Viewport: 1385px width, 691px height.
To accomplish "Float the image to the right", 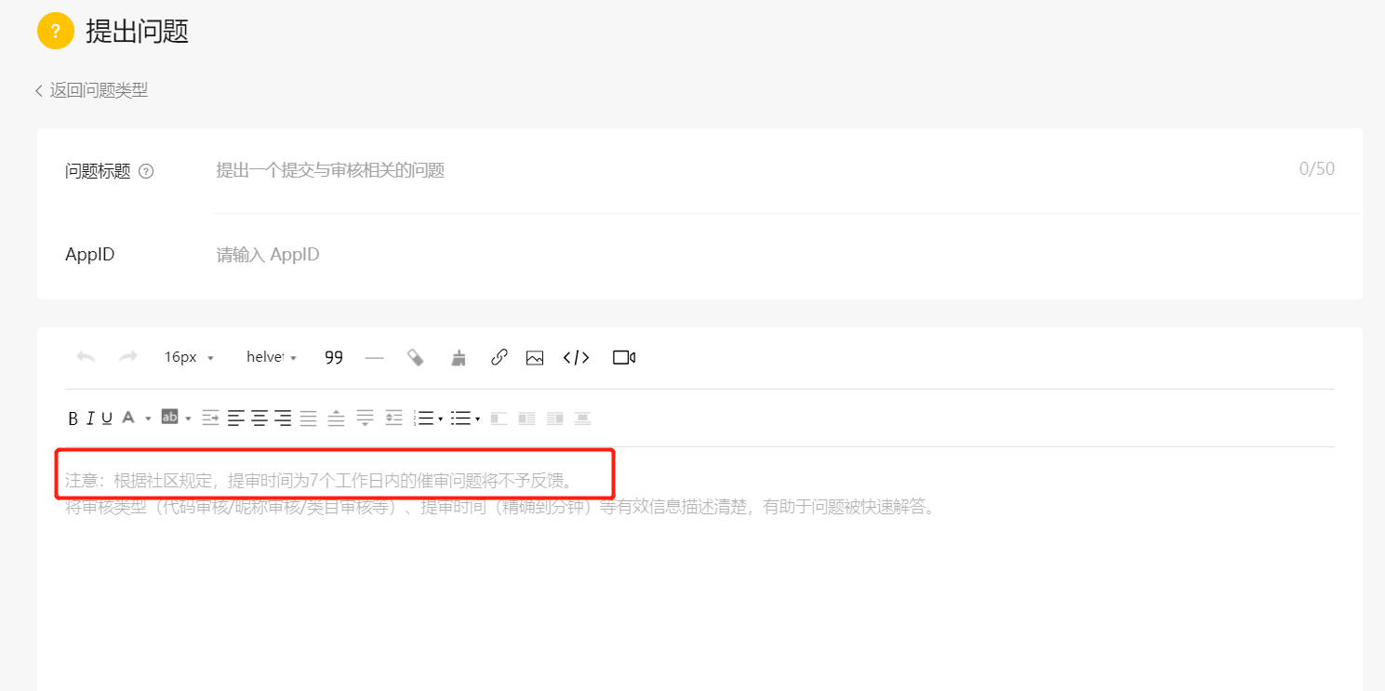I will 555,419.
